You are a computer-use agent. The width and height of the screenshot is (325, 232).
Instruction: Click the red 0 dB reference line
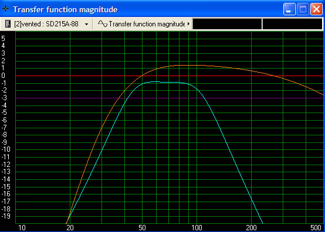170,76
